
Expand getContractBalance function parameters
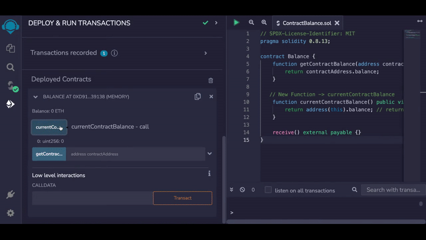210,154
